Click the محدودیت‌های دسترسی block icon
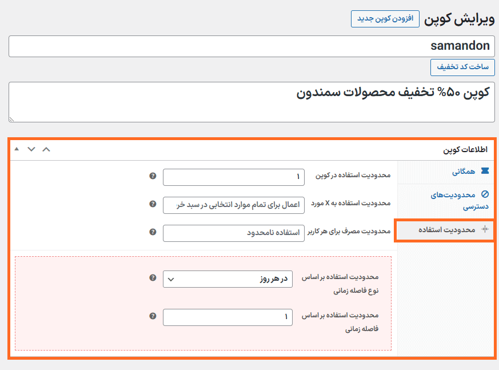The image size is (499, 370). [485, 194]
